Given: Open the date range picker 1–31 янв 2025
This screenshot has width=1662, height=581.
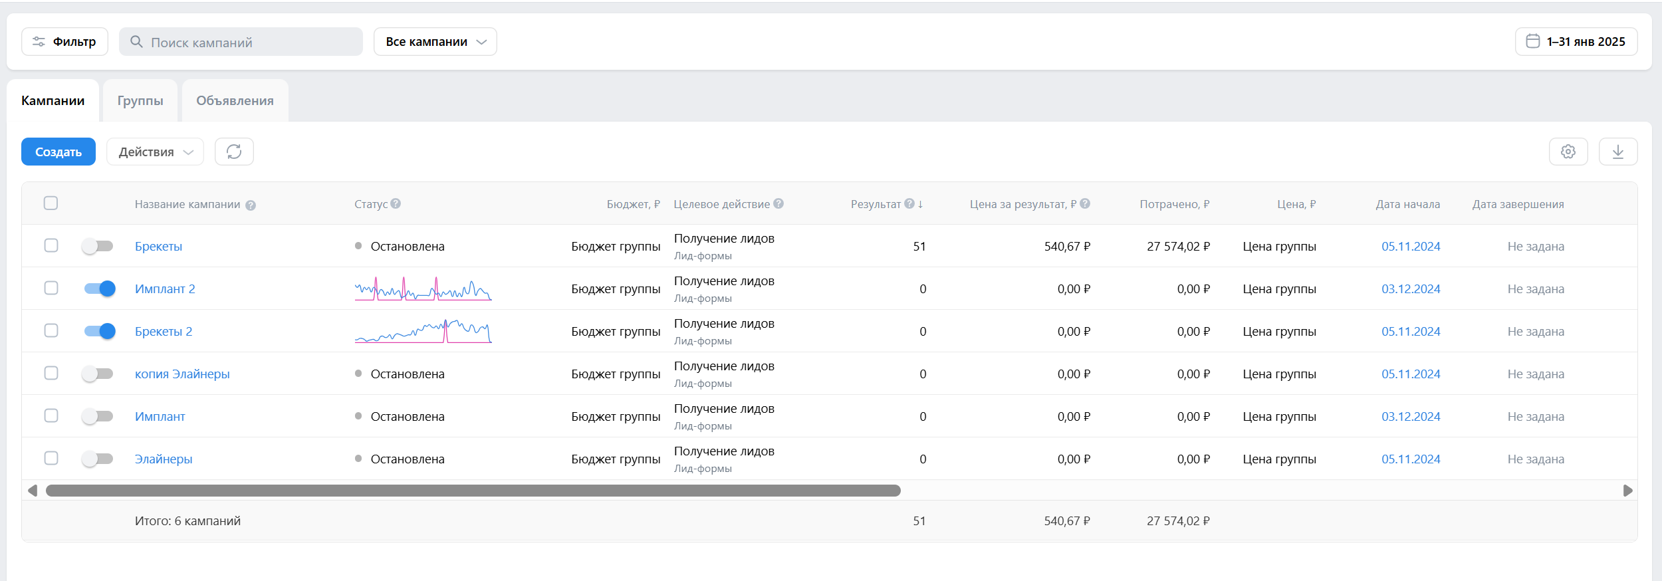Looking at the screenshot, I should click(x=1576, y=42).
